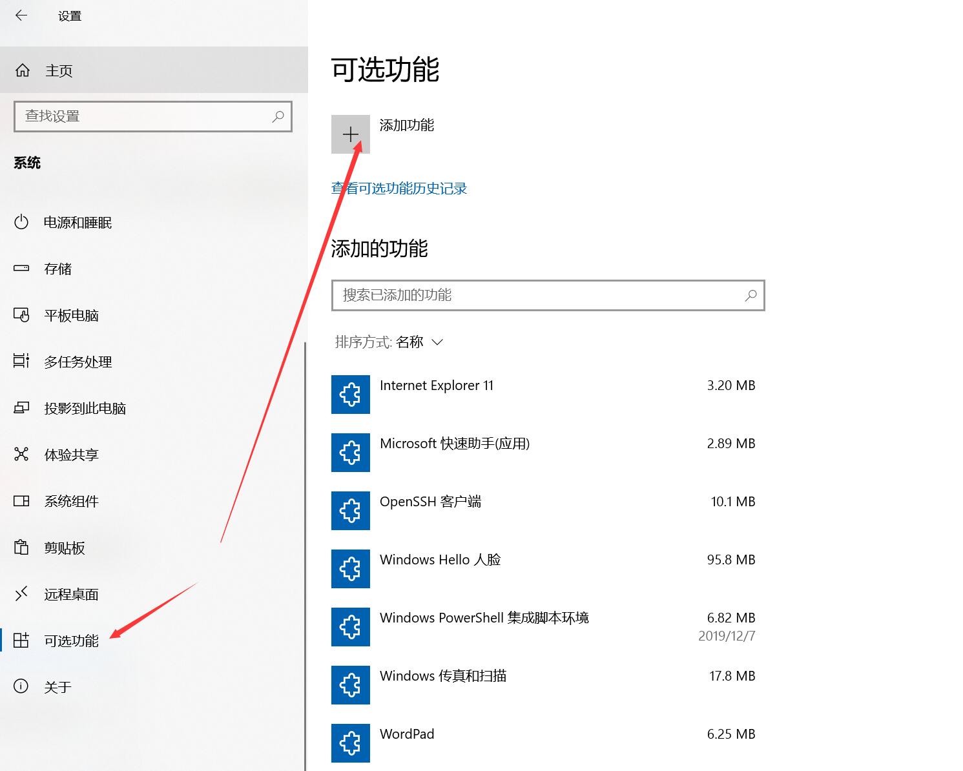Click the Microsoft 快速助手 puzzle icon
Image resolution: width=963 pixels, height=771 pixels.
click(x=351, y=453)
